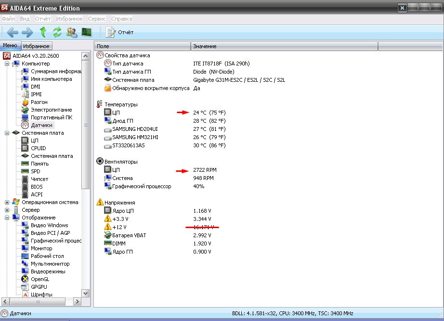Select Обнаружено вскрытие корпуса row
444x321 pixels.
[152, 88]
